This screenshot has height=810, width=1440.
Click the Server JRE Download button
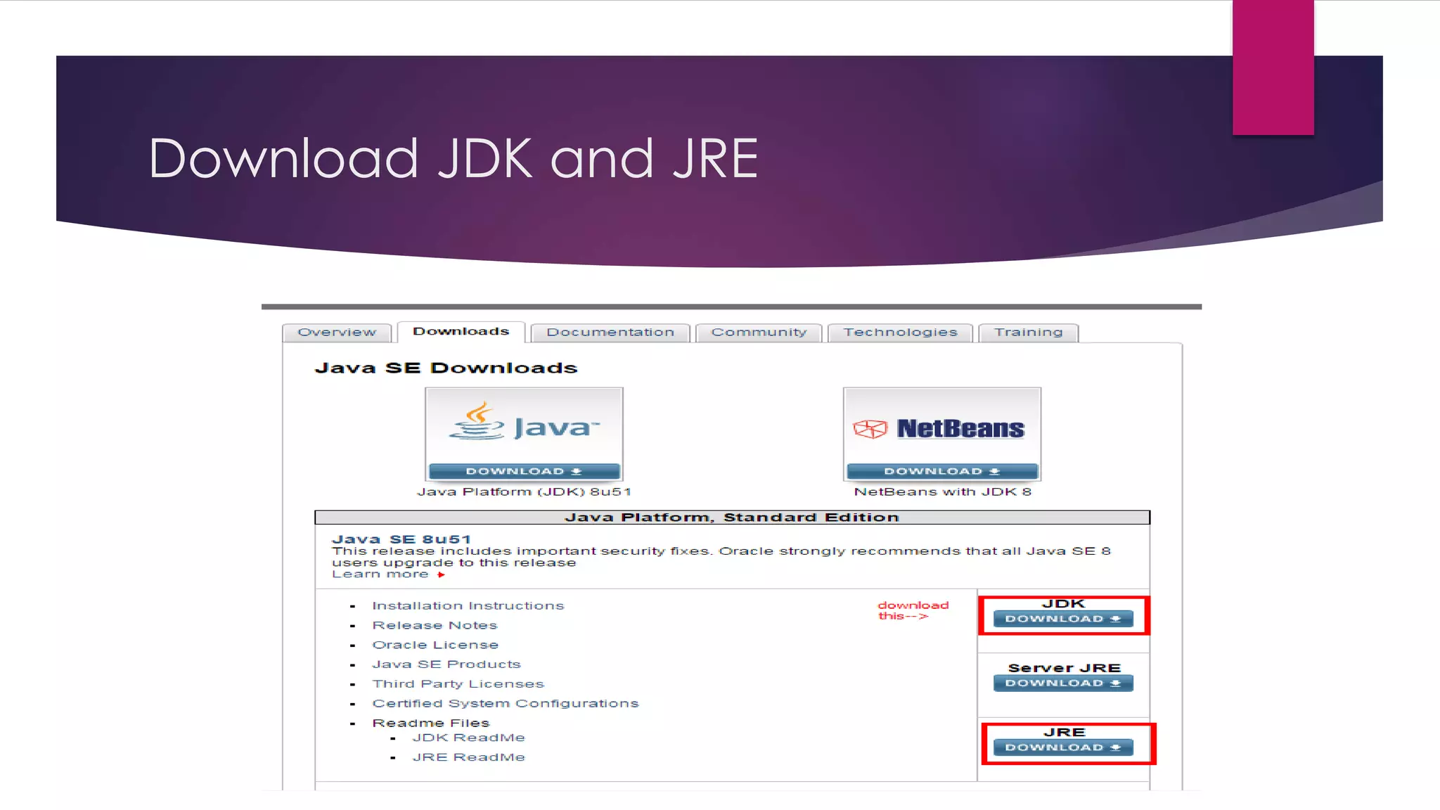click(x=1063, y=683)
